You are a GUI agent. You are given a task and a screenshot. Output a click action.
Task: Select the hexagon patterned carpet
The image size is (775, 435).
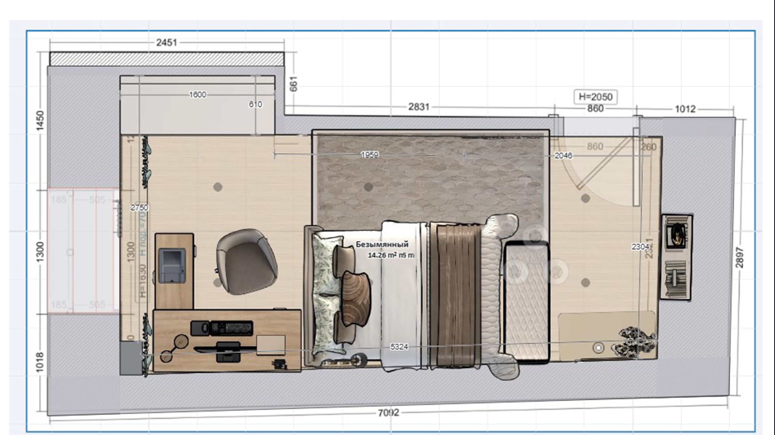click(x=430, y=177)
